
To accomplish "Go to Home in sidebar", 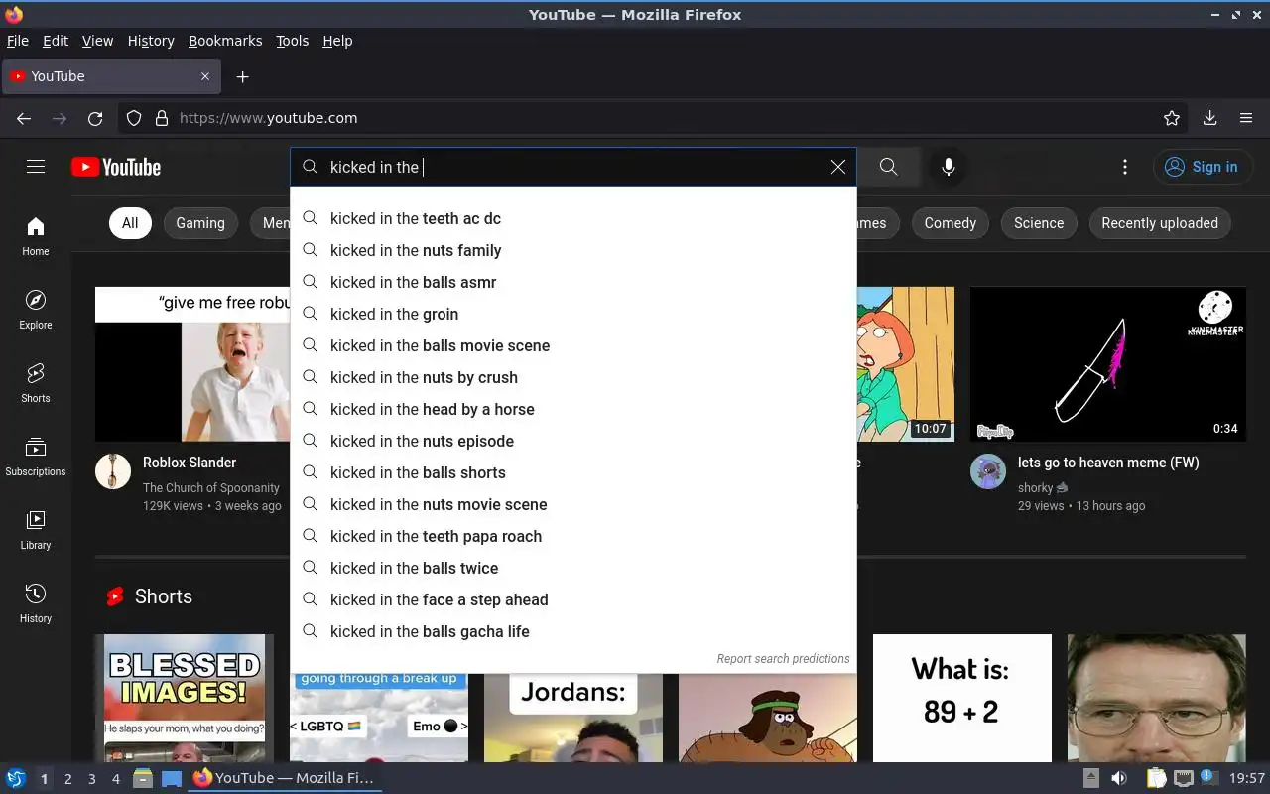I will point(36,236).
